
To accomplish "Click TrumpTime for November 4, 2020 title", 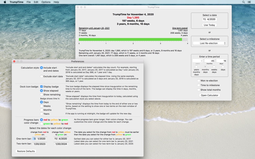I will tap(133, 14).
